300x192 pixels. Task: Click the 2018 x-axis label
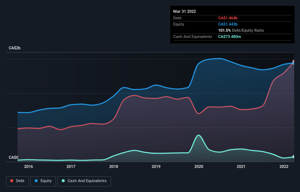point(114,166)
